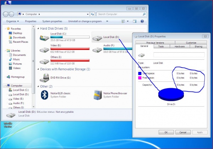Click the blue Used space color swatch

pos(140,73)
